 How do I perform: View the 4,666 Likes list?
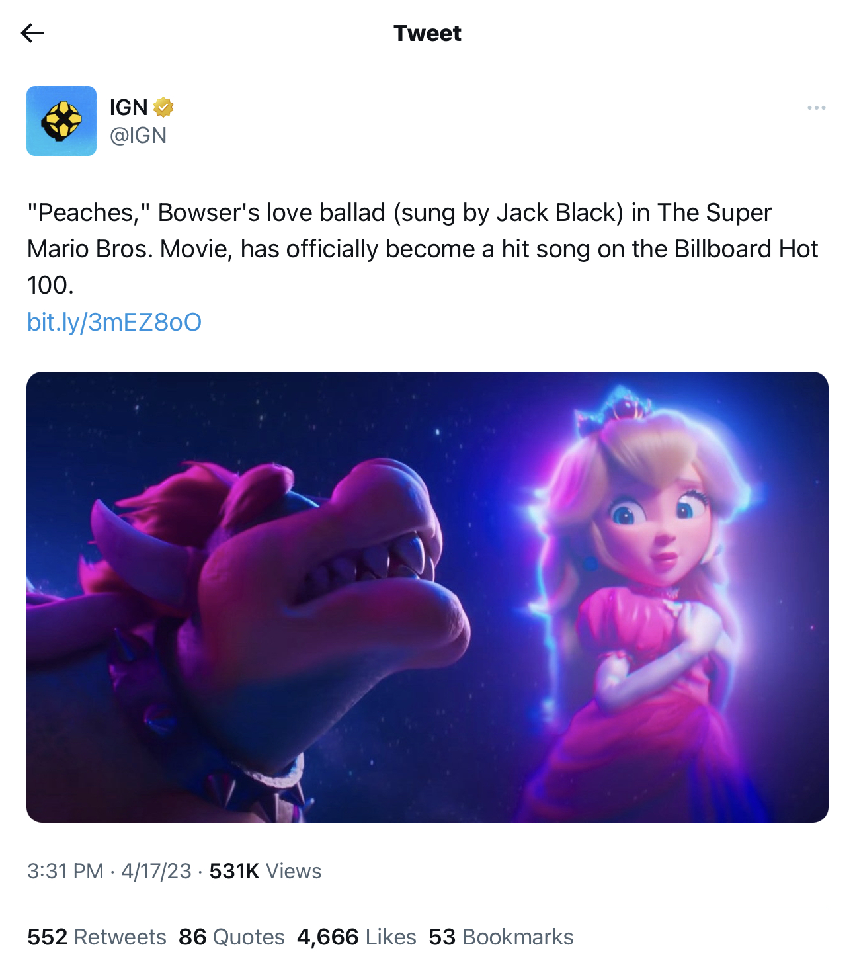tap(356, 937)
